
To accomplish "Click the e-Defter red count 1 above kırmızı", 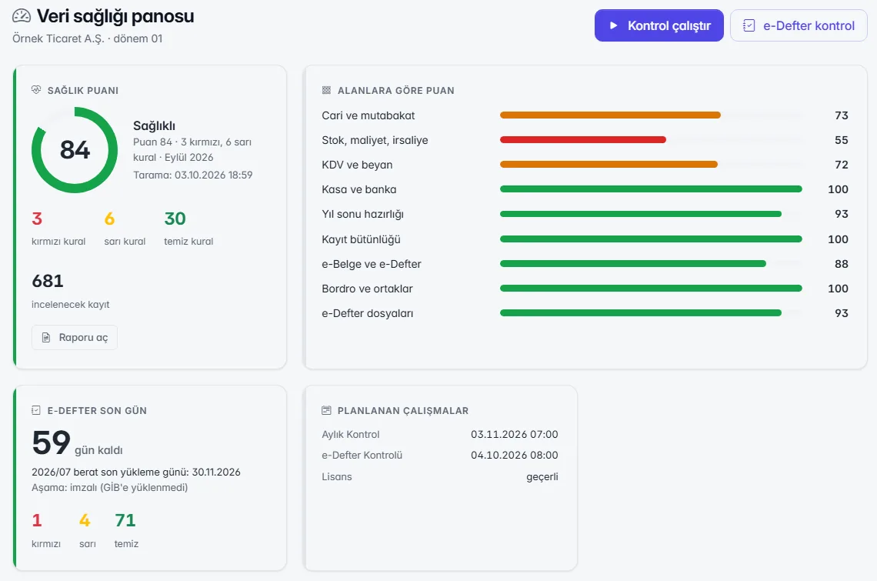I will click(37, 520).
